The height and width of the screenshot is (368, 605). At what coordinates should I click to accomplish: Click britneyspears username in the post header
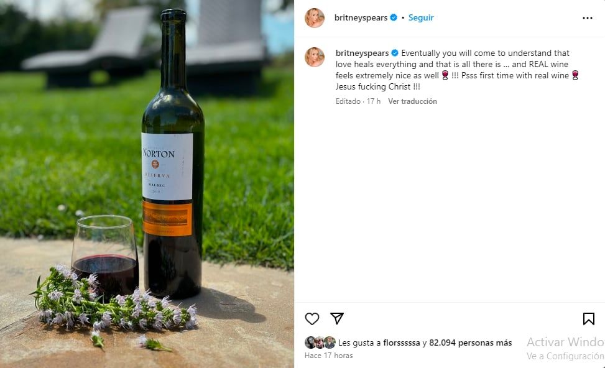pos(361,18)
